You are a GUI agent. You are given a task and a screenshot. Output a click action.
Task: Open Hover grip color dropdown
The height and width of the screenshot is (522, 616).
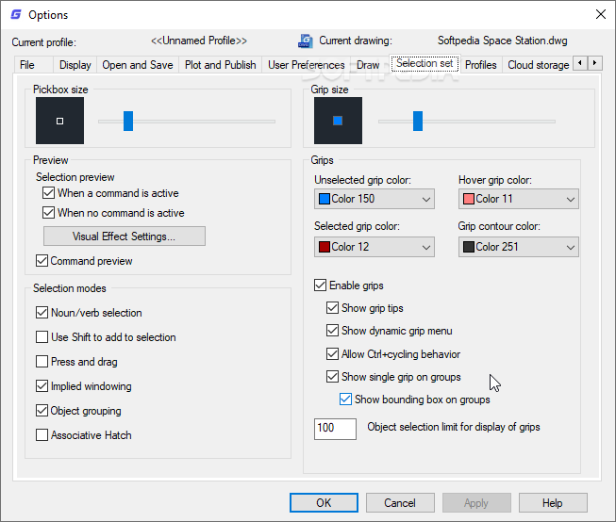point(518,199)
